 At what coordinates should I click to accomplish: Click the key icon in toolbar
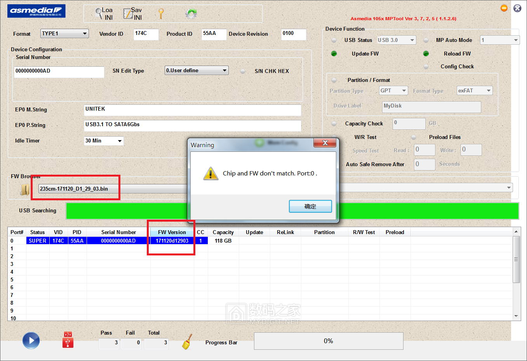point(161,14)
